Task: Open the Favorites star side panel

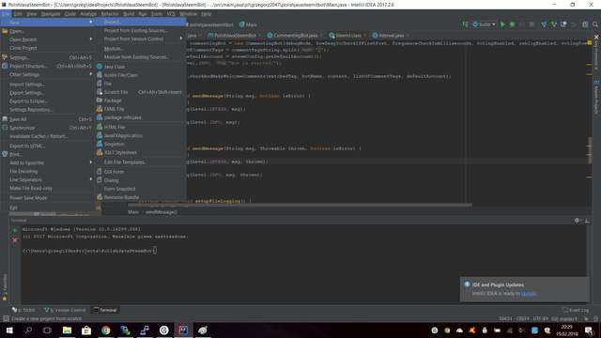Action: (5, 287)
